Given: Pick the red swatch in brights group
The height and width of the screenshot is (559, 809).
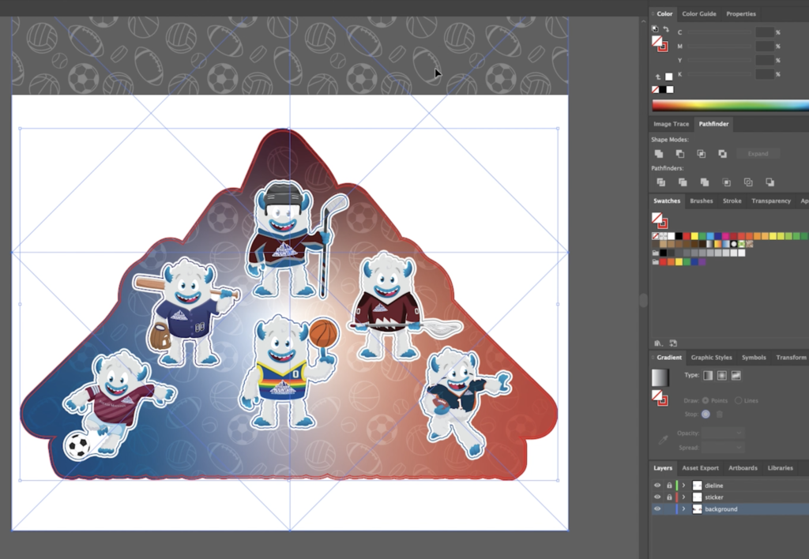Looking at the screenshot, I should (663, 262).
